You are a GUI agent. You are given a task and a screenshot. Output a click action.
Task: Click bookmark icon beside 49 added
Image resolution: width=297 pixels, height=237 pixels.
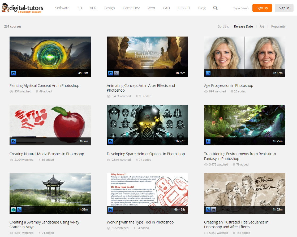(x=37, y=92)
